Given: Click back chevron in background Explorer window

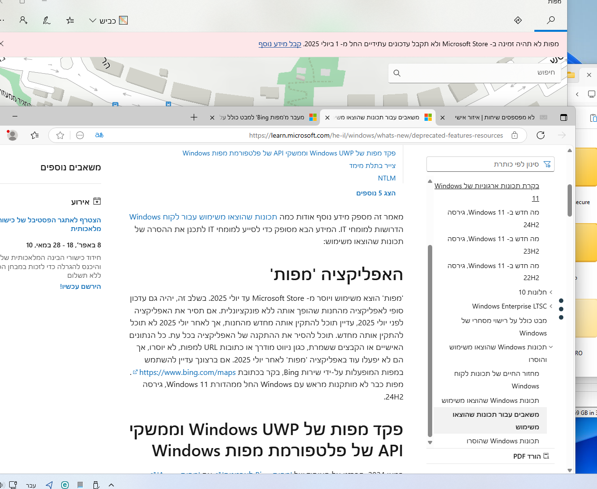Looking at the screenshot, I should 577,94.
